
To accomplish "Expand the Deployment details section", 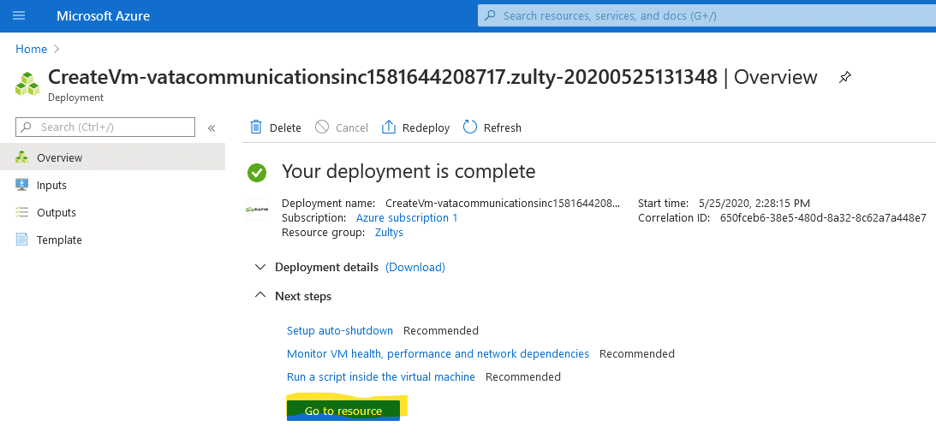I will [259, 267].
